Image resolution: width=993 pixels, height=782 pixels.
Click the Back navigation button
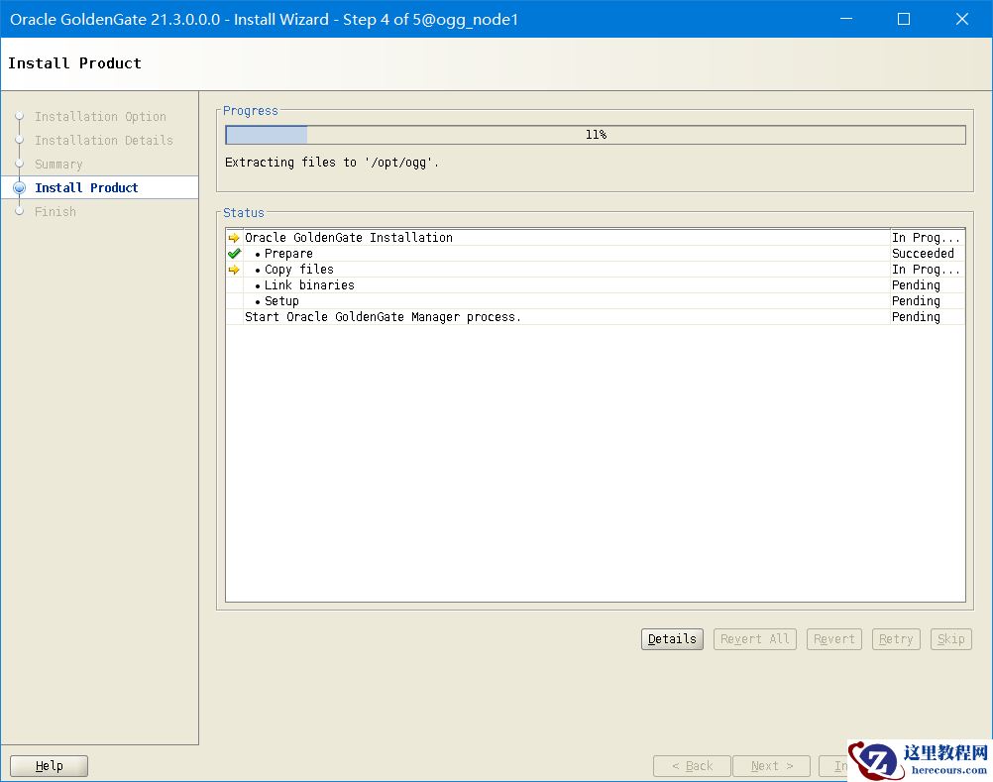point(692,766)
